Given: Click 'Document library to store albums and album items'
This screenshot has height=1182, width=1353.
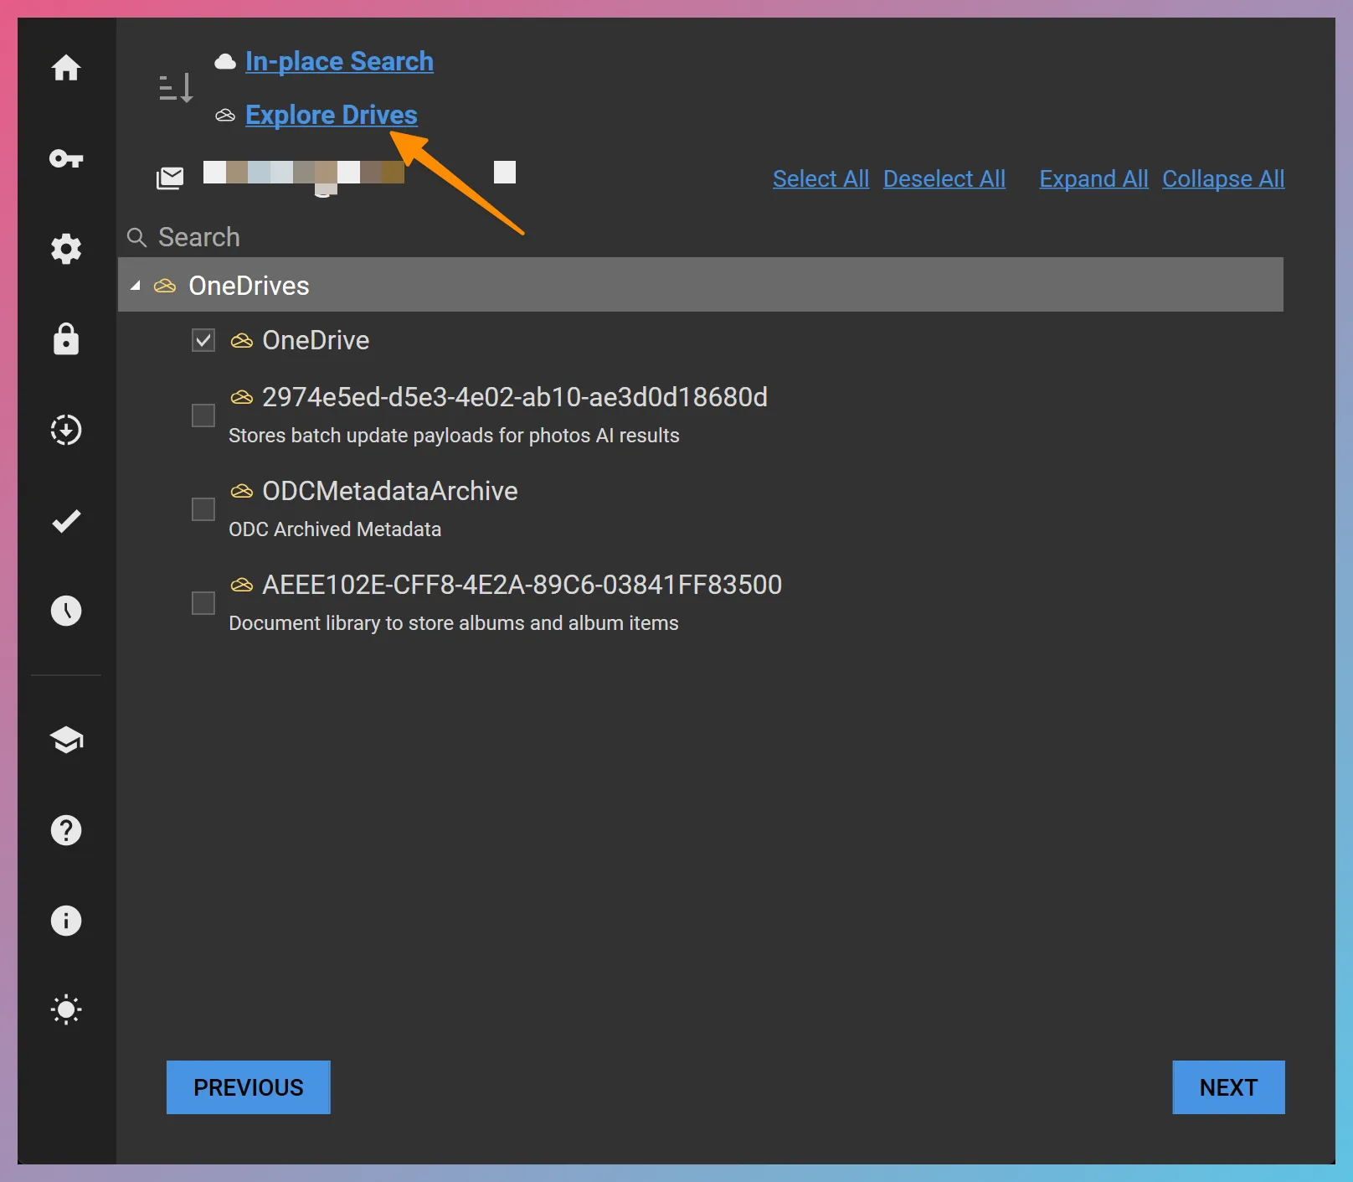Looking at the screenshot, I should point(454,623).
